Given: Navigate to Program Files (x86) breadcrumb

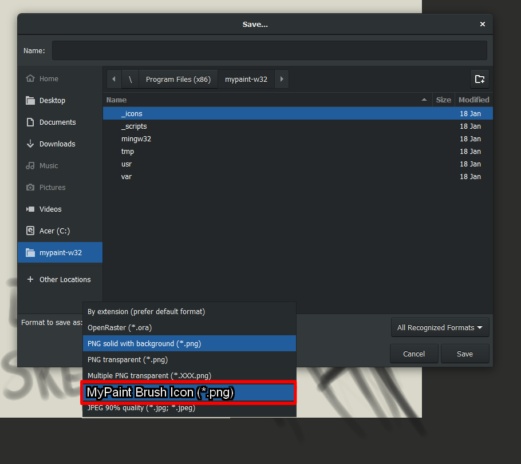Looking at the screenshot, I should click(x=178, y=79).
